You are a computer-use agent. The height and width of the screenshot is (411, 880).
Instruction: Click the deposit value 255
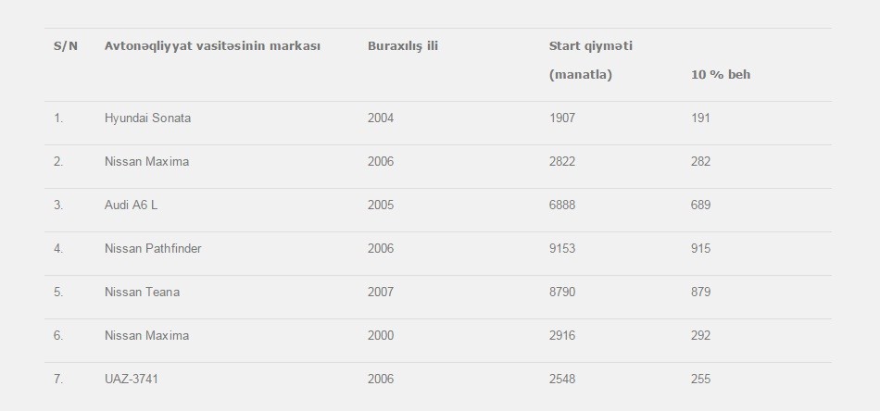(x=700, y=380)
